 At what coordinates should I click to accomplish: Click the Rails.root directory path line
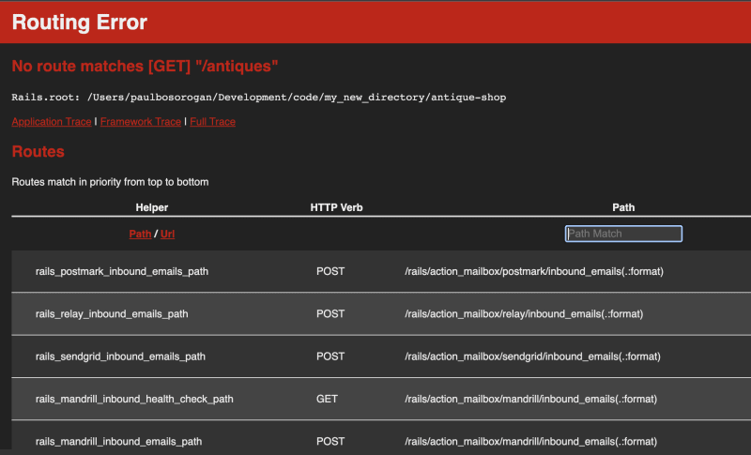pyautogui.click(x=259, y=98)
